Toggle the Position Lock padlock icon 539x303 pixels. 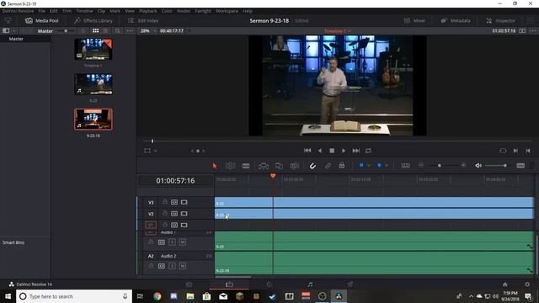[x=342, y=166]
